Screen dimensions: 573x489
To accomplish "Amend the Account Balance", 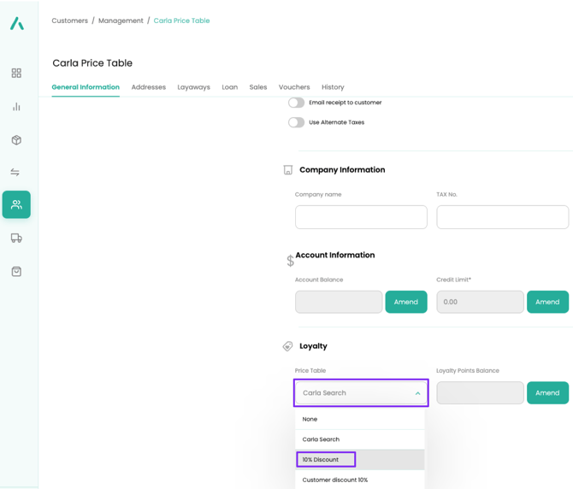I will 405,302.
